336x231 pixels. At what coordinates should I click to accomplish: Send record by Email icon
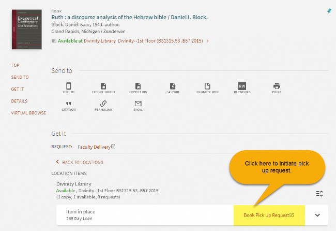click(x=138, y=104)
